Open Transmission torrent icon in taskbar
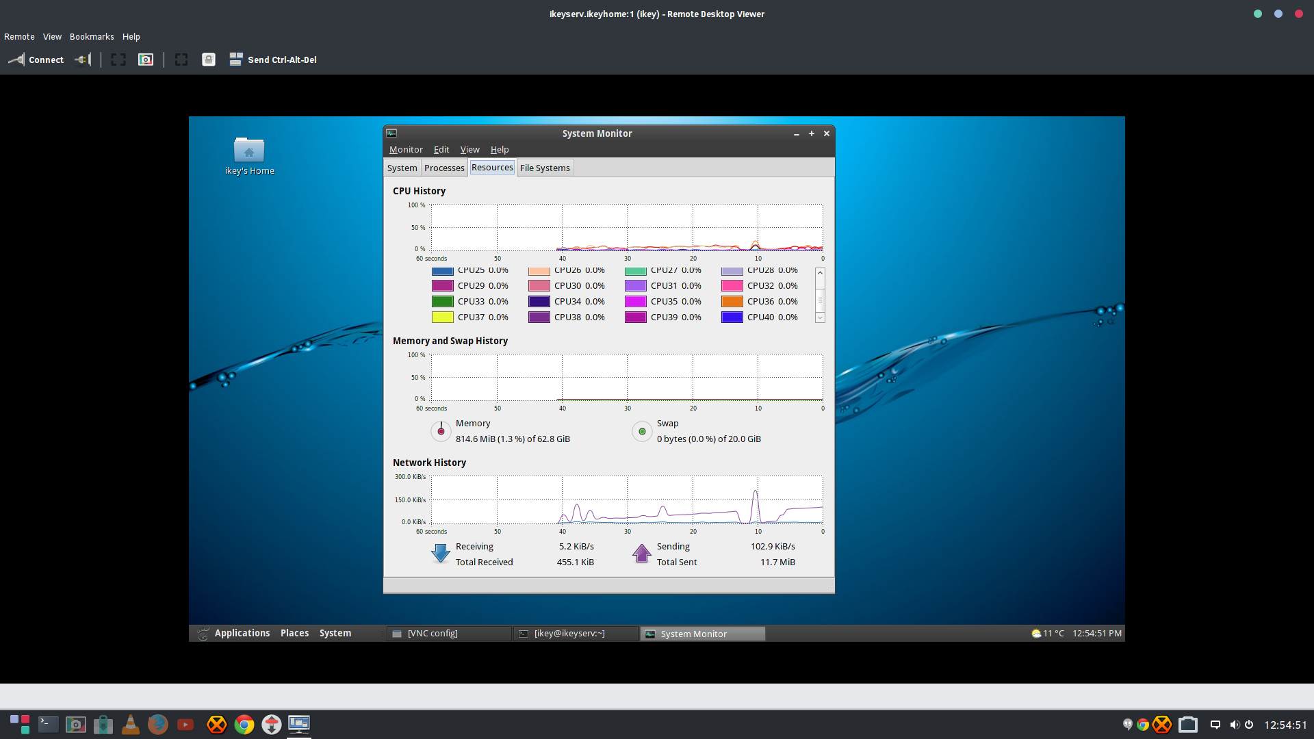The height and width of the screenshot is (739, 1314). (272, 724)
